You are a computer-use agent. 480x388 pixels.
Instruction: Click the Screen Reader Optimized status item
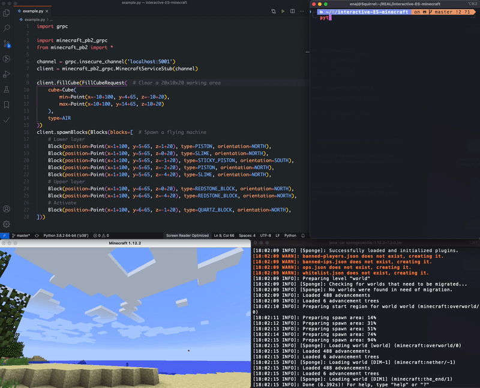point(187,236)
